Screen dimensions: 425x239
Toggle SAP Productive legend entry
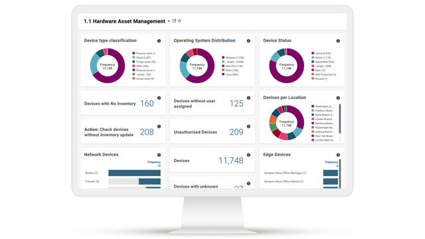click(324, 74)
